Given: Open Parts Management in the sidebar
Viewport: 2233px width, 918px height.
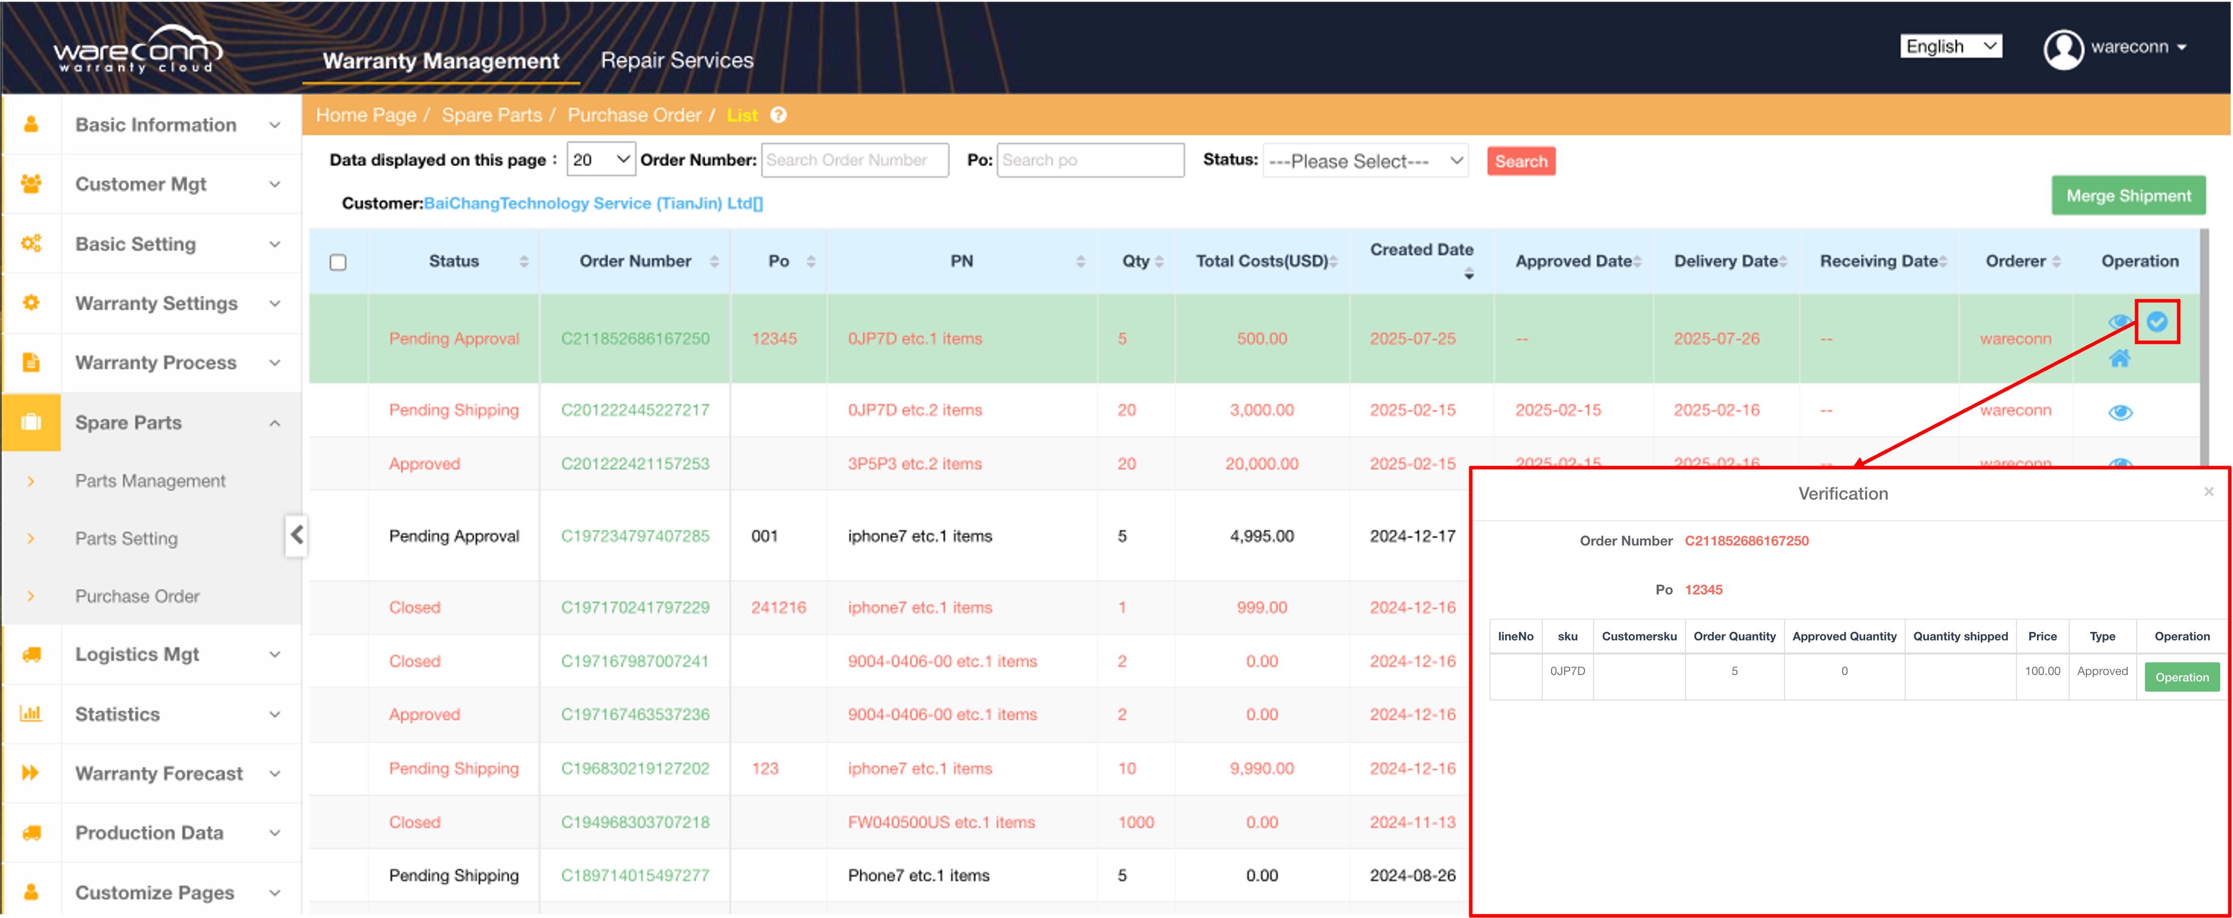Looking at the screenshot, I should pos(150,481).
